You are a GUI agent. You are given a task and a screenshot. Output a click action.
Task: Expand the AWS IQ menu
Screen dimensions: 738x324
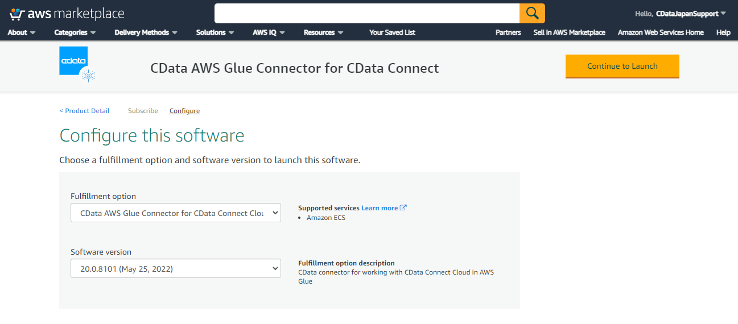[269, 32]
